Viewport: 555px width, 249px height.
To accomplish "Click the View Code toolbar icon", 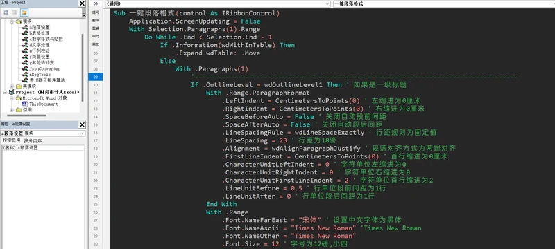I will [x=6, y=12].
